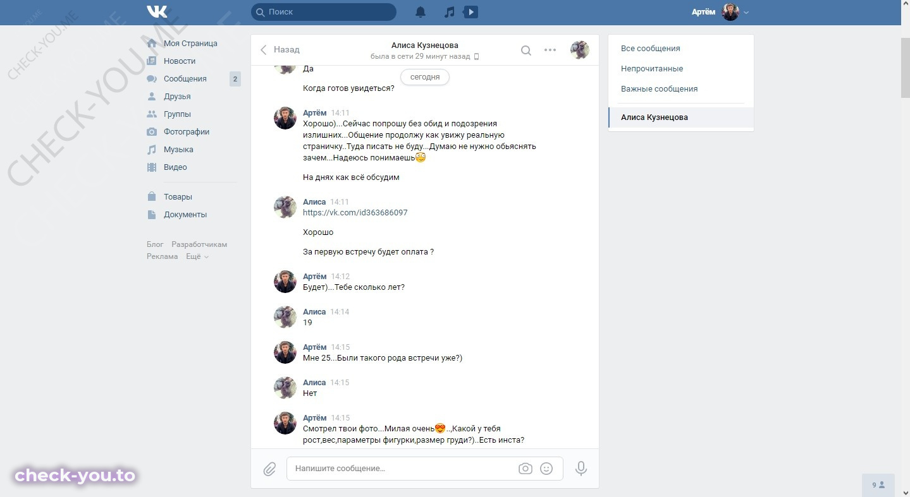Click the Друзья person icon
Screen dimensions: 910x497
[152, 97]
